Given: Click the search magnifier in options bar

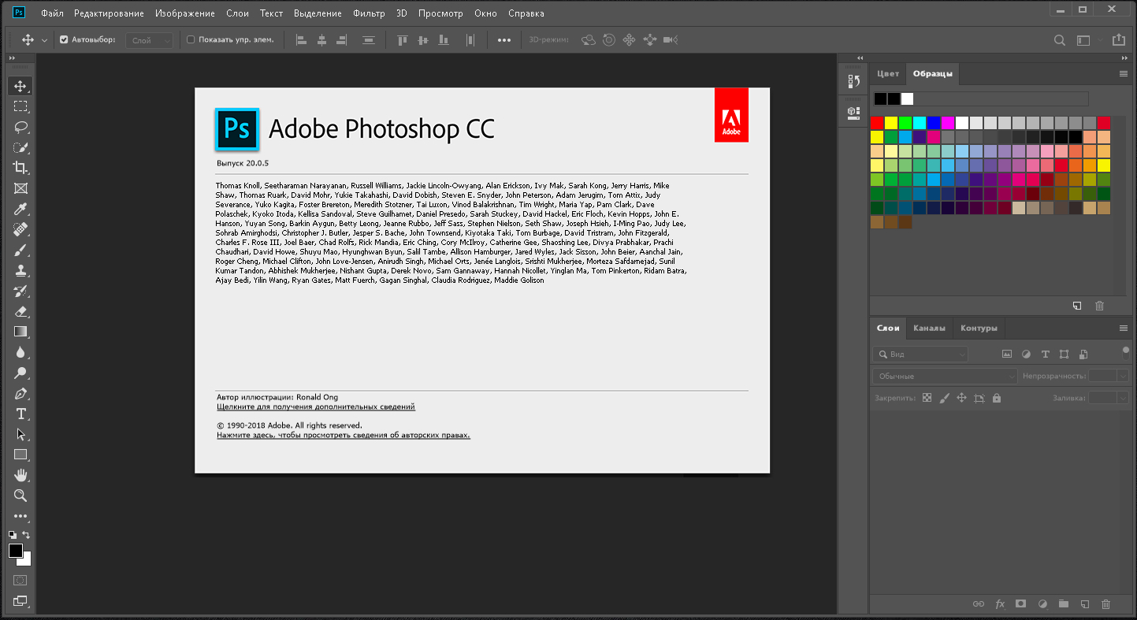Looking at the screenshot, I should click(x=1061, y=39).
